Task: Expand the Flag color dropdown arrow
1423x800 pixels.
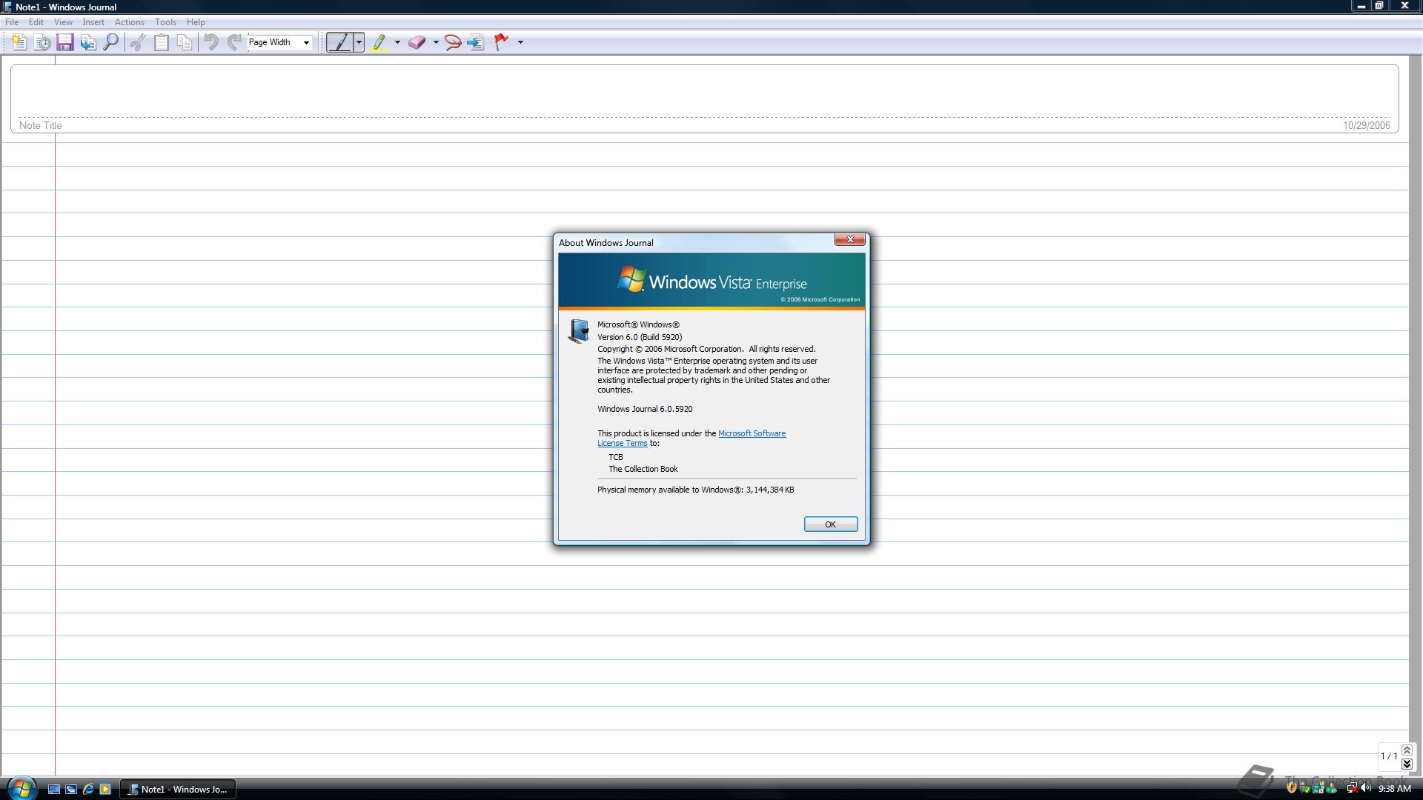Action: [x=520, y=42]
